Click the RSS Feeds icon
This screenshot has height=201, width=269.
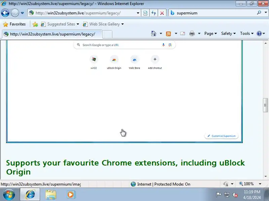coord(168,34)
